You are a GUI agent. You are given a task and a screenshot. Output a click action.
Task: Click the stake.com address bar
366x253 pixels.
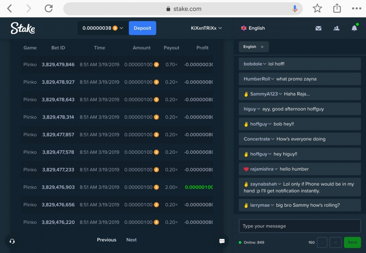(x=183, y=9)
